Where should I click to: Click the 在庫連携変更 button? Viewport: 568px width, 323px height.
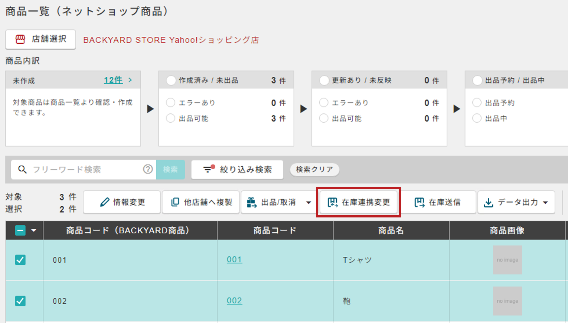point(358,202)
